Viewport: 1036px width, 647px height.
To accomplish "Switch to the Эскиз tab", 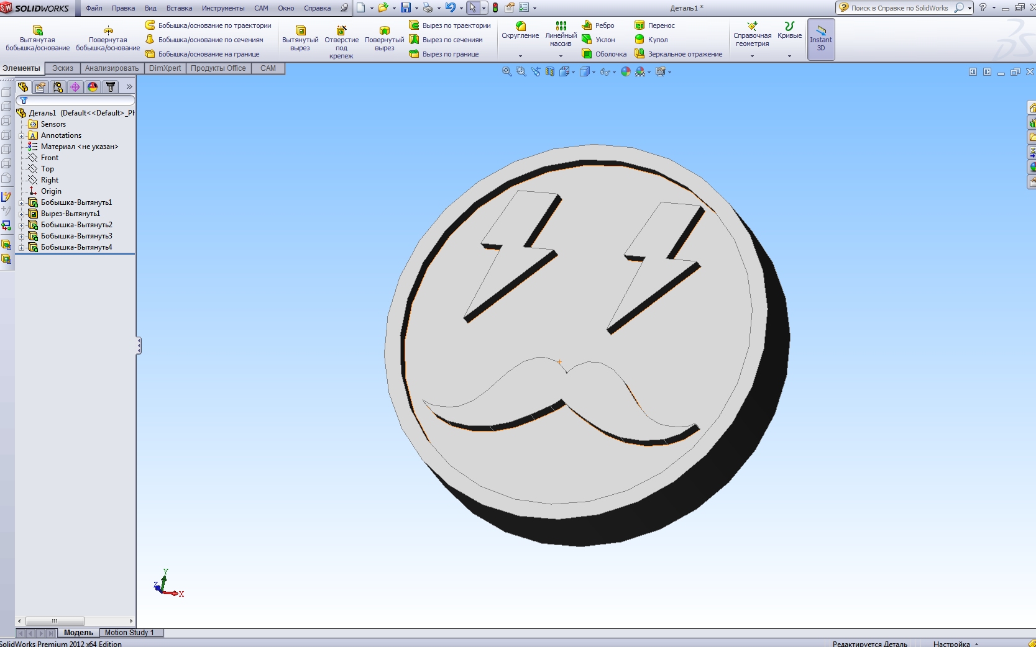I will [x=62, y=68].
